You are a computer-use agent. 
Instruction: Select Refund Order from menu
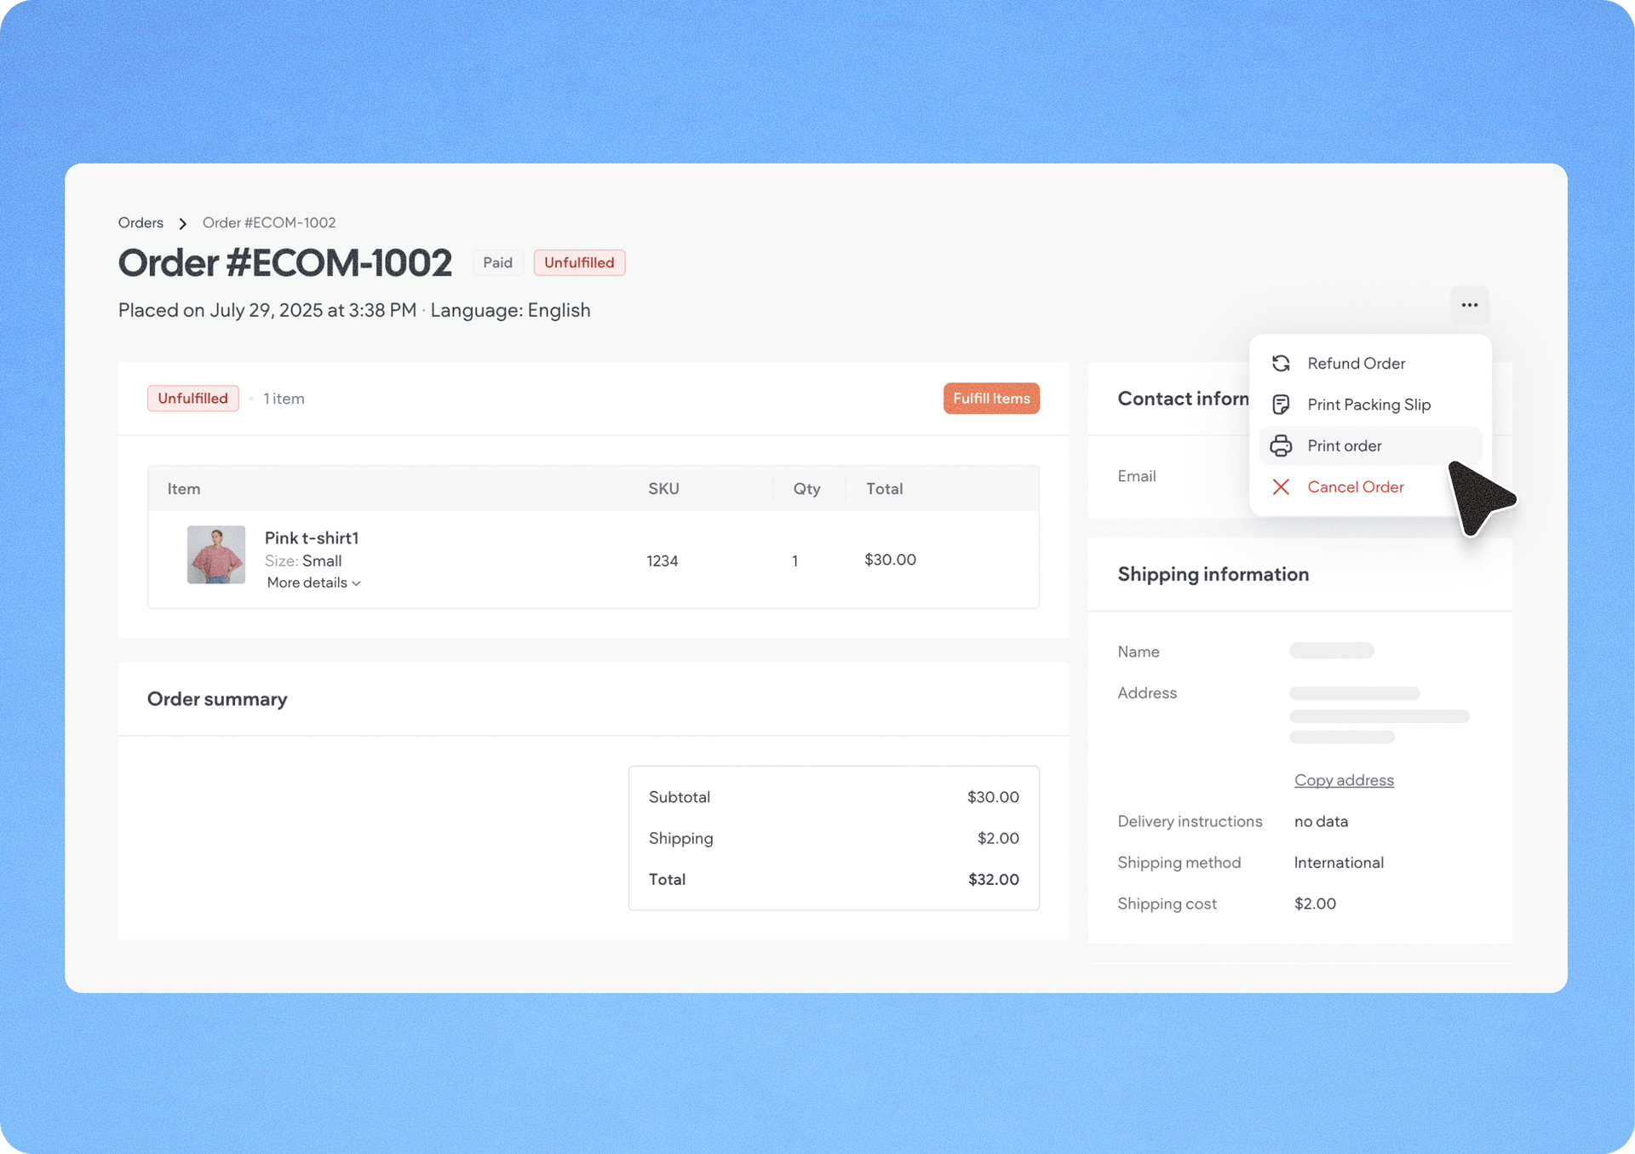pyautogui.click(x=1356, y=364)
